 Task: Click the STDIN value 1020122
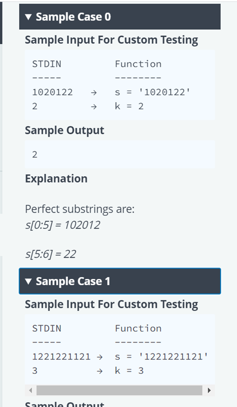point(52,92)
